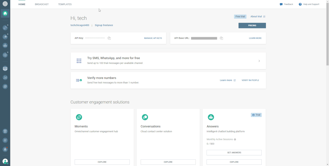Open the Answers chatbot icon in sidebar
This screenshot has height=166, width=329.
click(5, 46)
